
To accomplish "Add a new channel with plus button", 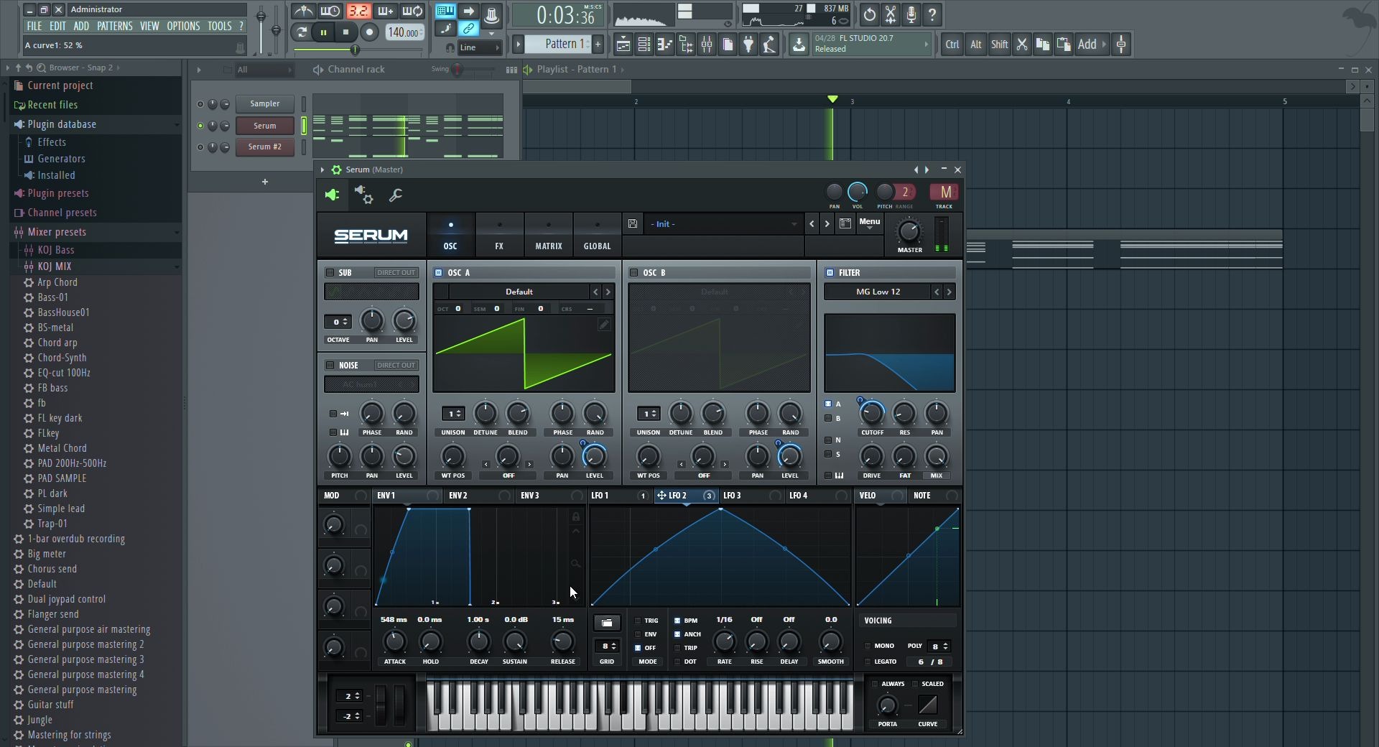I will coord(265,182).
